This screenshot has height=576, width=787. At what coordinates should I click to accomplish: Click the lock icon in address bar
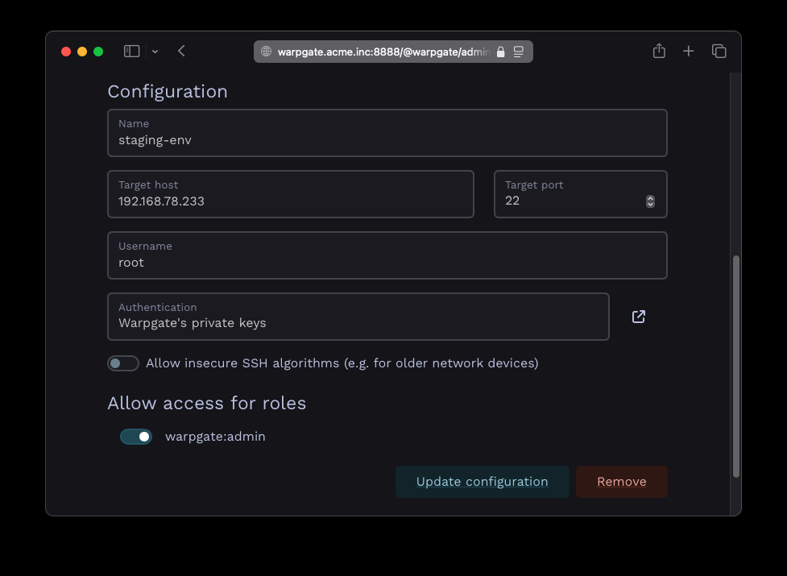coord(500,52)
